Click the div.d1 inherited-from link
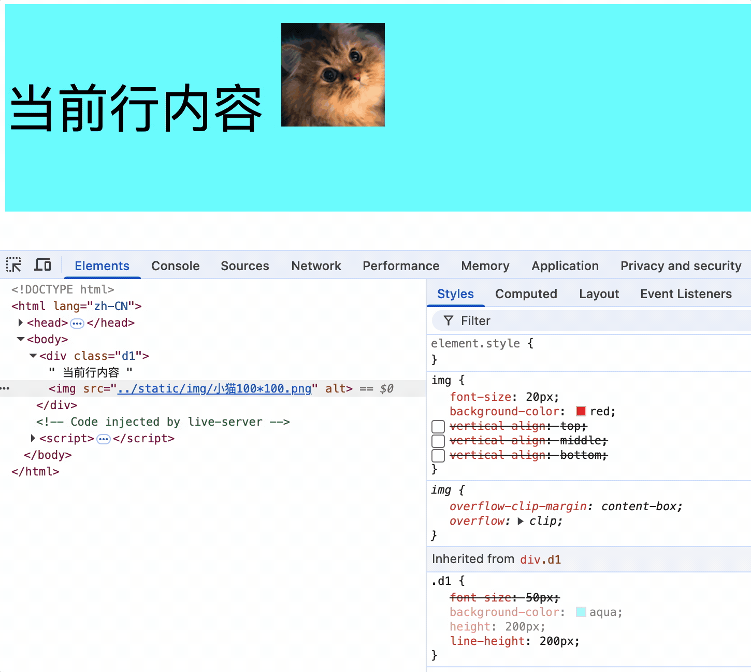The height and width of the screenshot is (672, 751). coord(540,559)
